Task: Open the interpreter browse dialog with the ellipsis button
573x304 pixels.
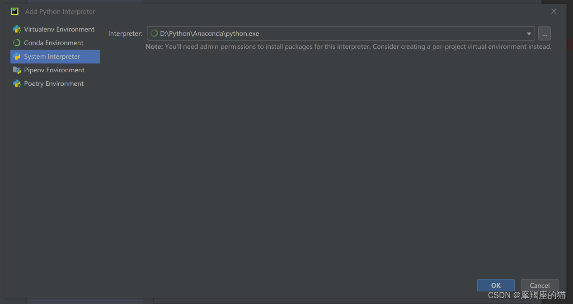Action: tap(544, 33)
